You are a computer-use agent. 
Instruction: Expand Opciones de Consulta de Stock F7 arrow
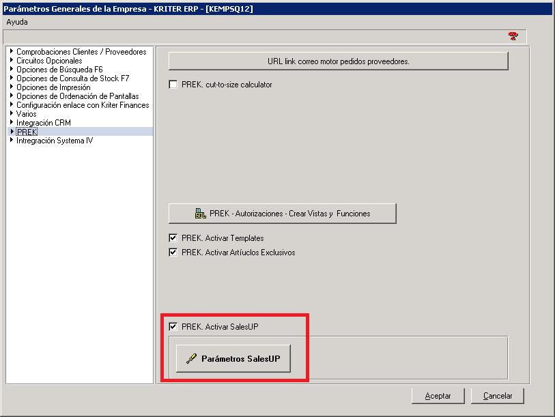click(12, 78)
